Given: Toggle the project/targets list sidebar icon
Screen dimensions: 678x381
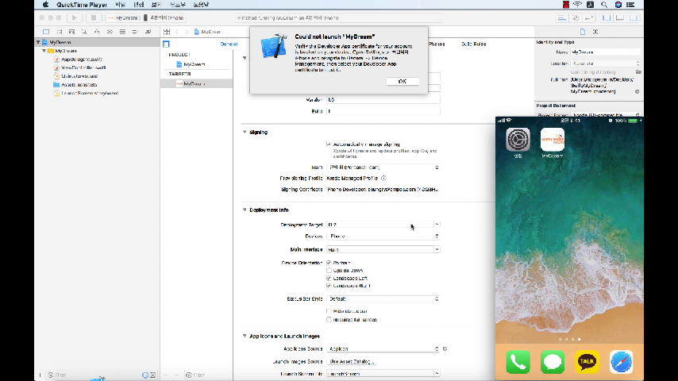Looking at the screenshot, I should [166, 44].
